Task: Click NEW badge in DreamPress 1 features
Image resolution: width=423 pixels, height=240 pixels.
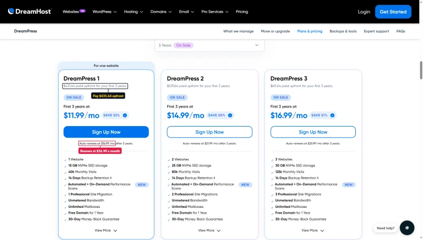Action: click(142, 185)
